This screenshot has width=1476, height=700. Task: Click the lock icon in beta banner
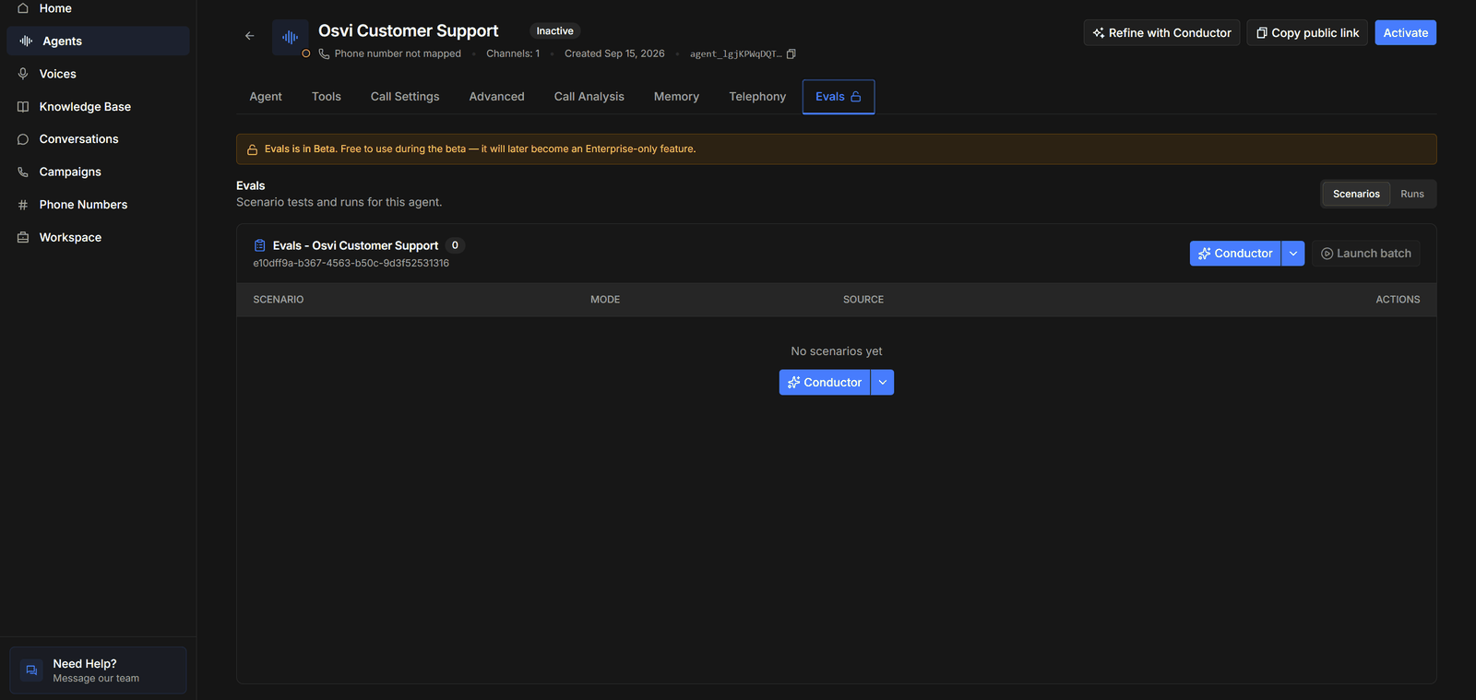tap(252, 149)
